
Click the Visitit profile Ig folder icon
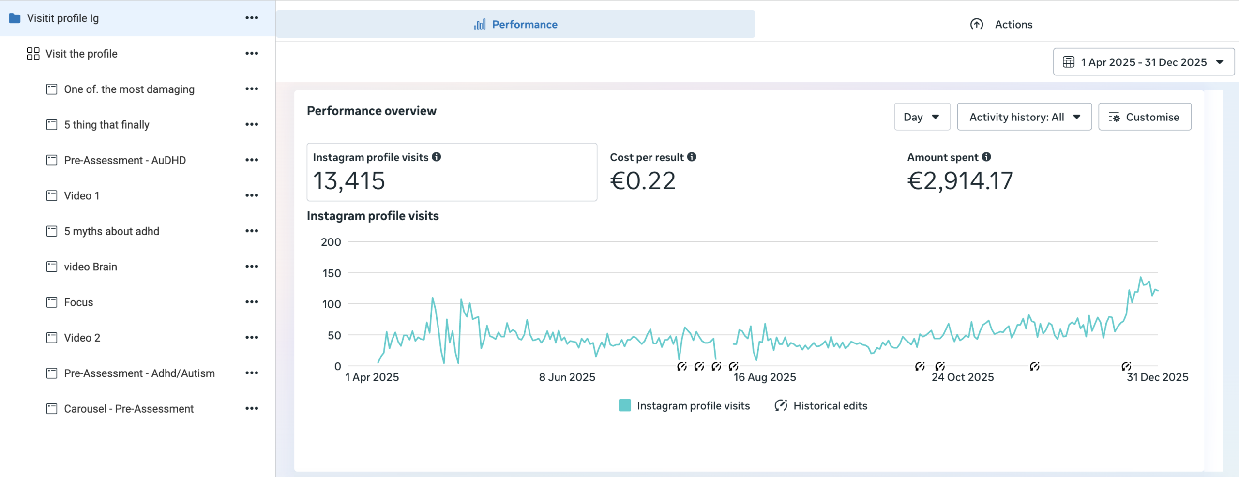click(x=15, y=18)
